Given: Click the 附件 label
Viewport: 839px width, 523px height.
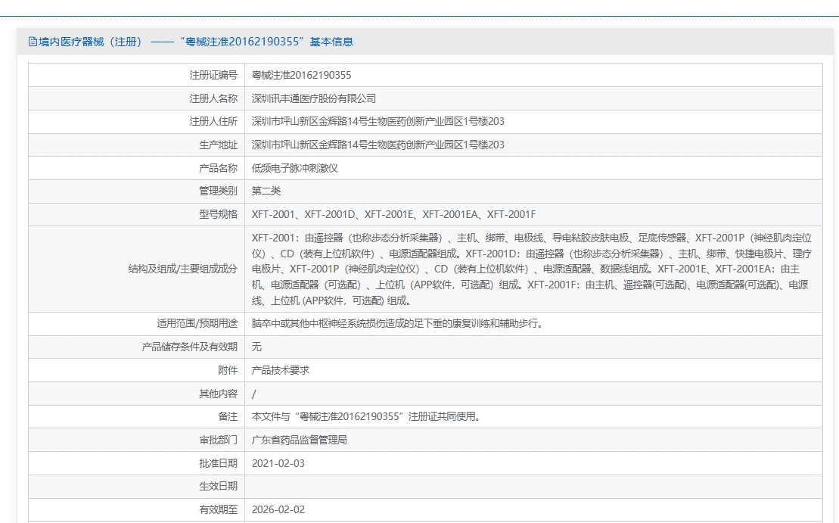Looking at the screenshot, I should (x=228, y=370).
